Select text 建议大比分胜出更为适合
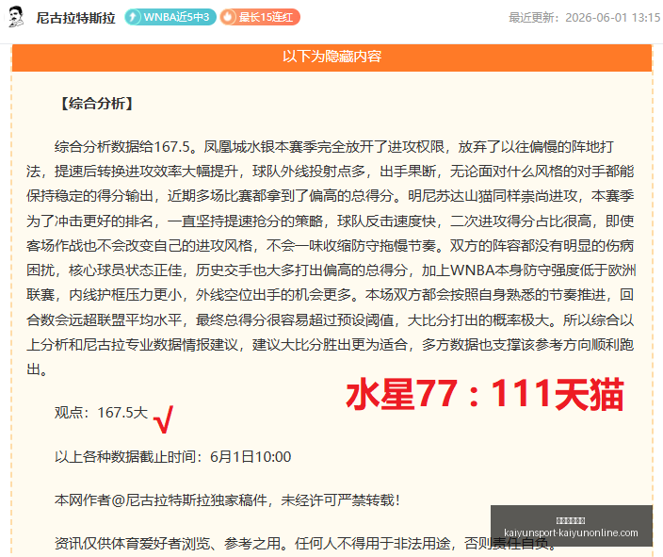Screen dimensions: 663x557 (x=330, y=345)
